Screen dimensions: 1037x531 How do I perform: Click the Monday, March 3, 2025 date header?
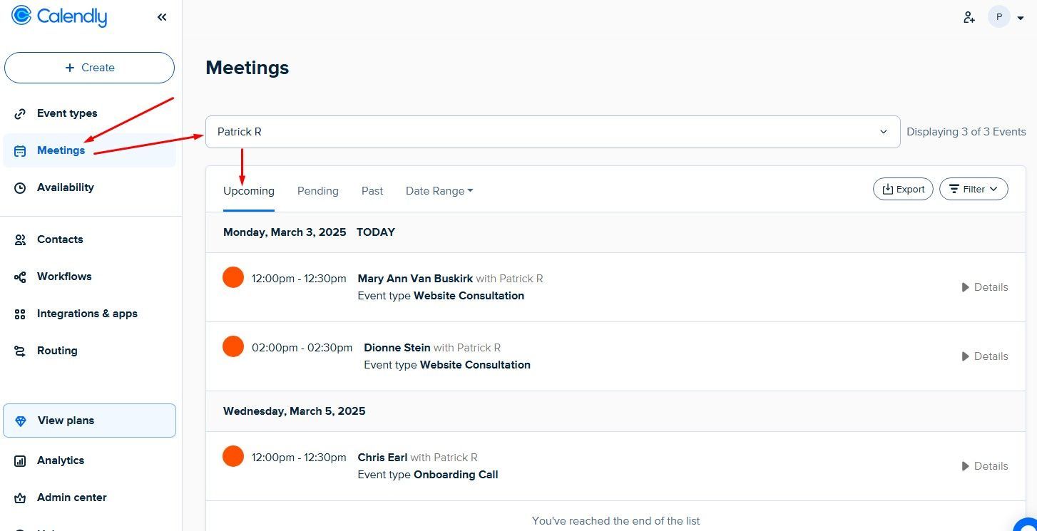(x=285, y=232)
